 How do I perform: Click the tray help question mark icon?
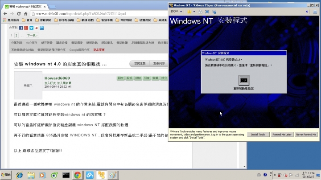(265, 175)
